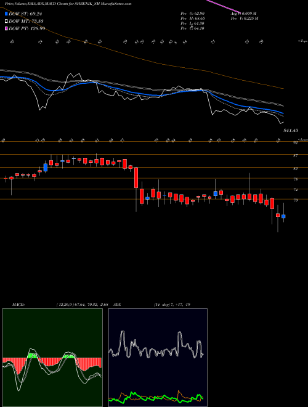The width and height of the screenshot is (308, 407).
Task: Select the Pre C: 64.10 value
Action: [x=193, y=28]
